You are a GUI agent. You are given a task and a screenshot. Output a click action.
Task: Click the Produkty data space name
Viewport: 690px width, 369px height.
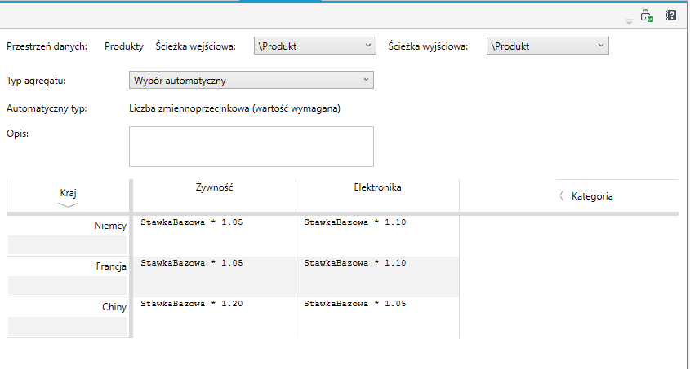coord(124,46)
